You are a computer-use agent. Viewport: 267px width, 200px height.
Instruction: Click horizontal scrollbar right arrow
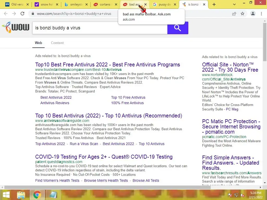pos(260,187)
